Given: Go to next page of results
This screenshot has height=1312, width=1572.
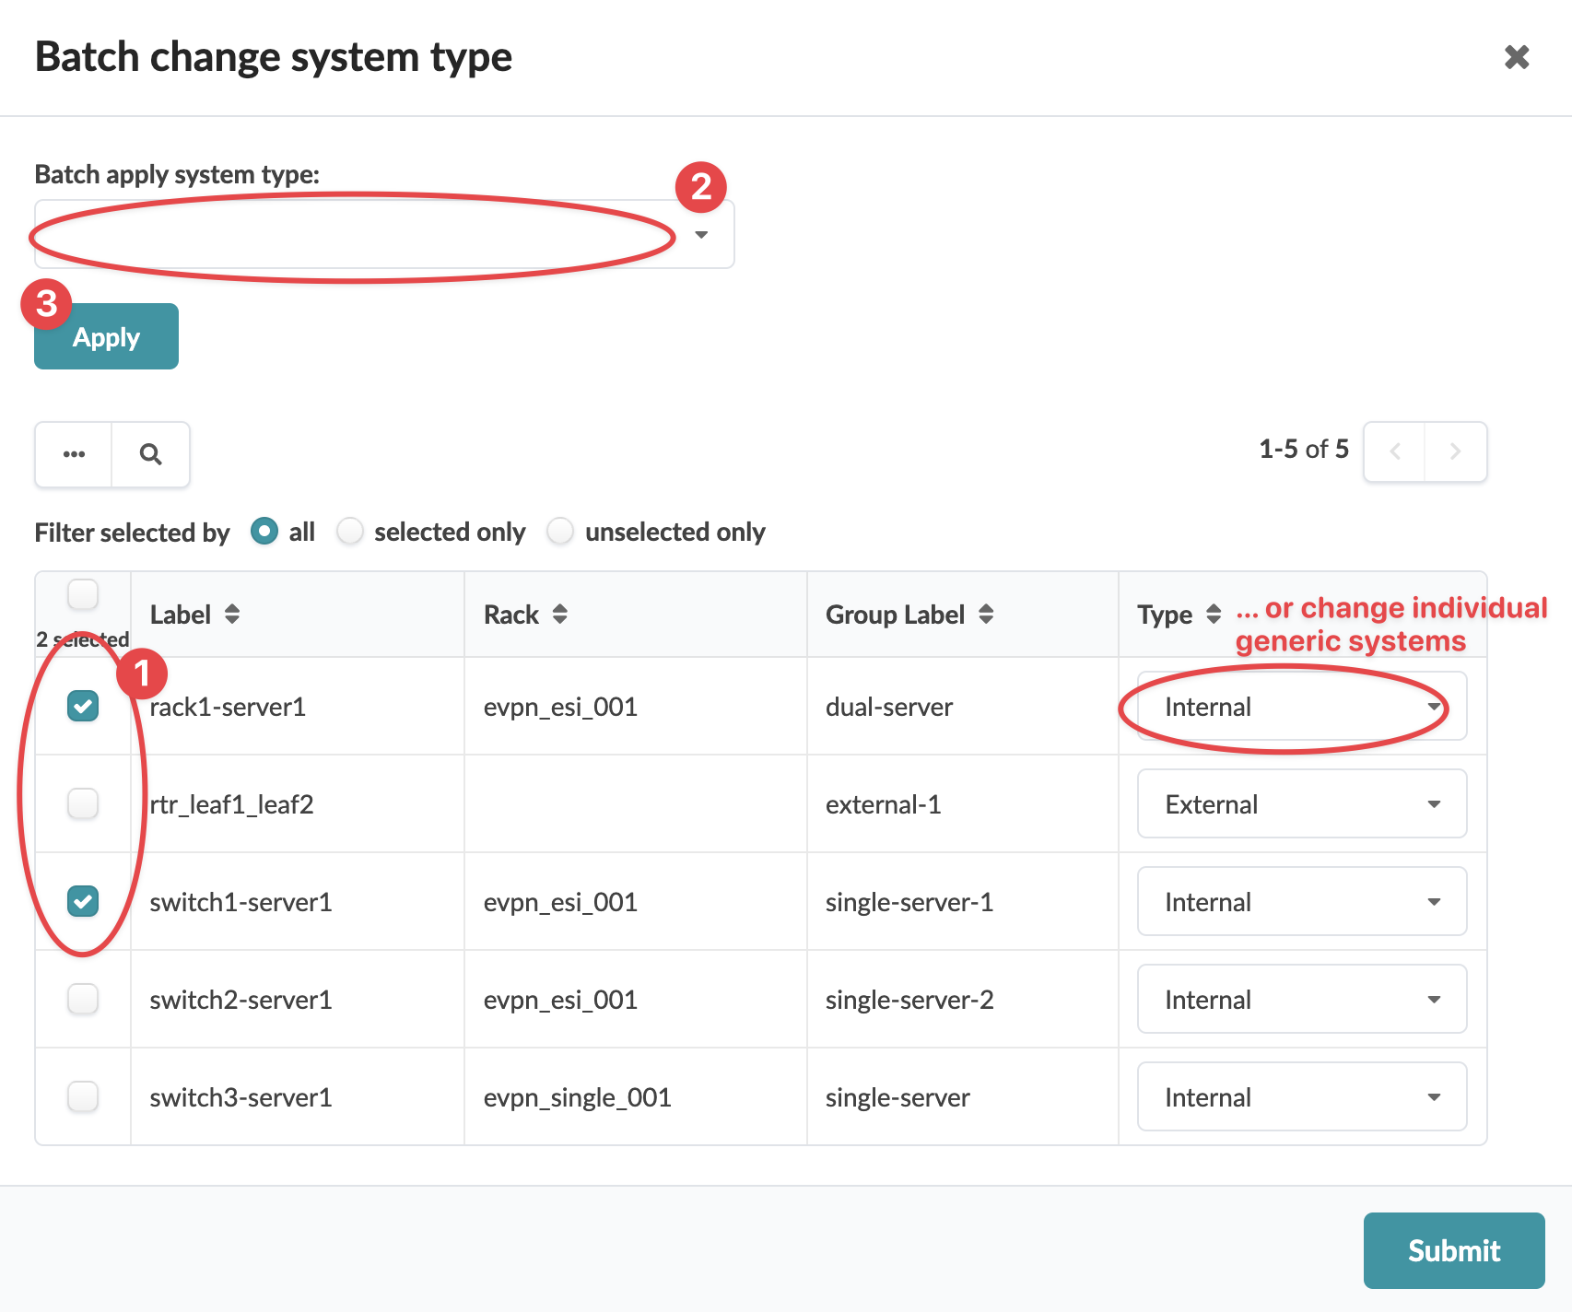Looking at the screenshot, I should [x=1455, y=451].
